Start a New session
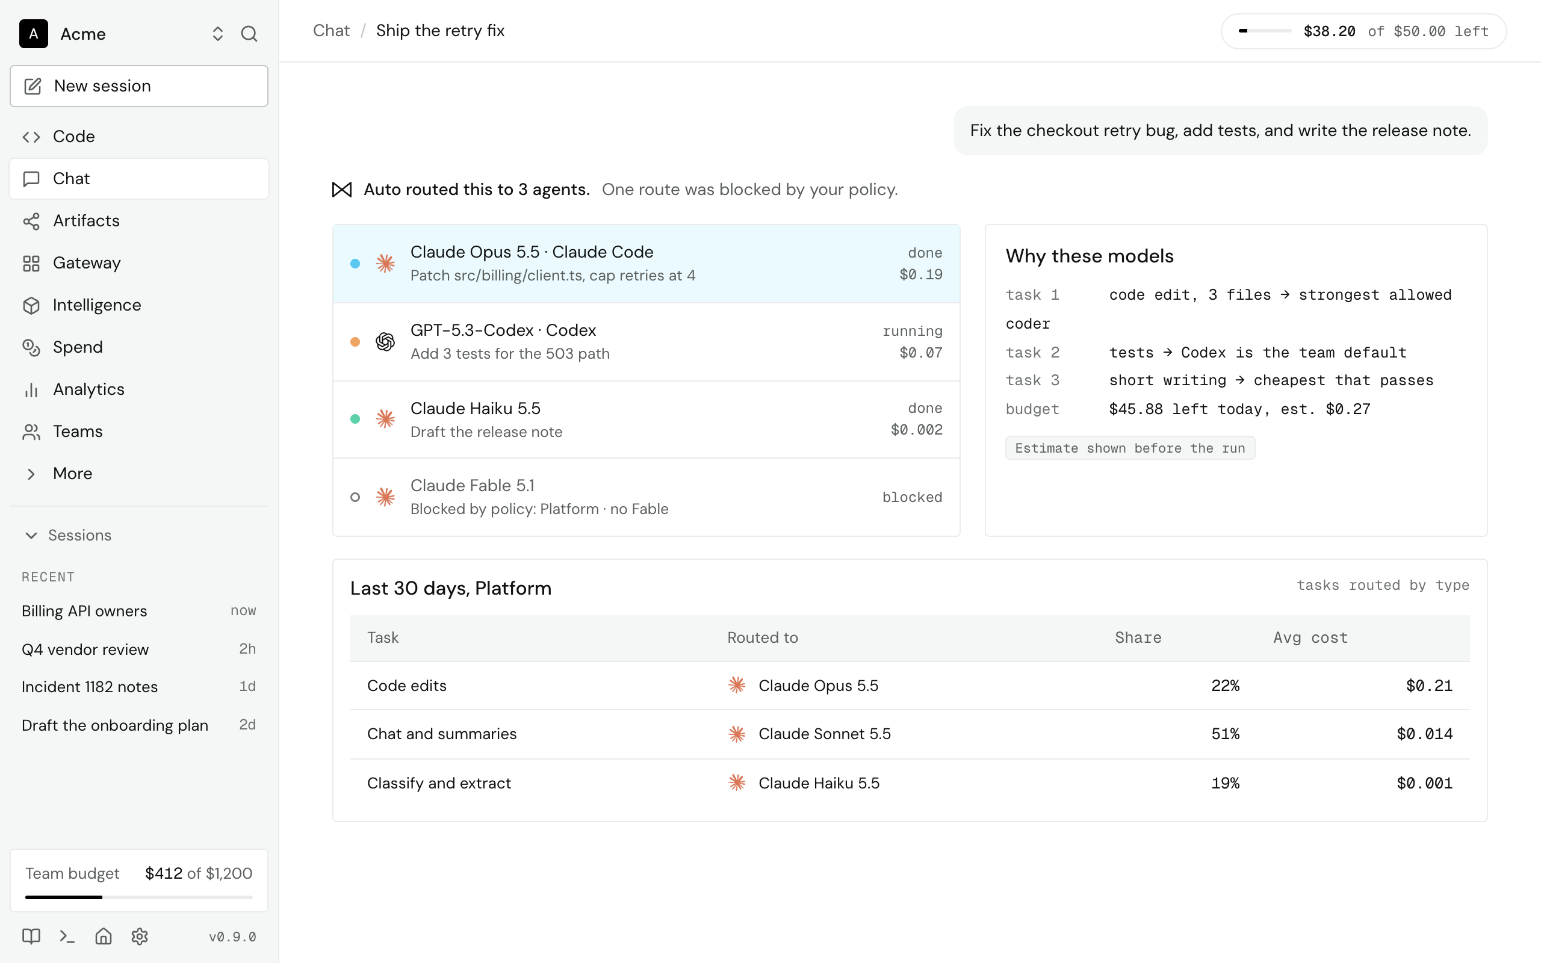The width and height of the screenshot is (1541, 963). [x=139, y=86]
